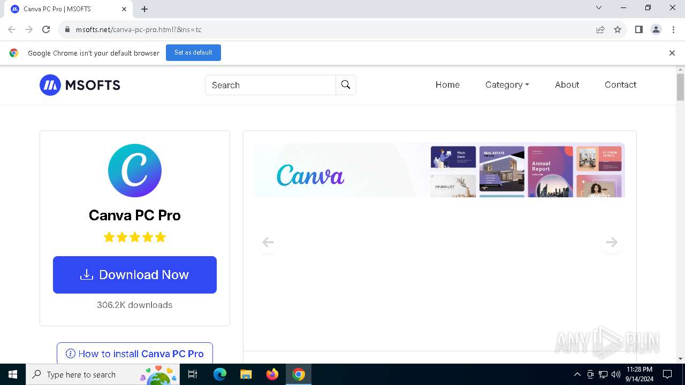Open taskbar clock and date
This screenshot has width=685, height=385.
639,374
